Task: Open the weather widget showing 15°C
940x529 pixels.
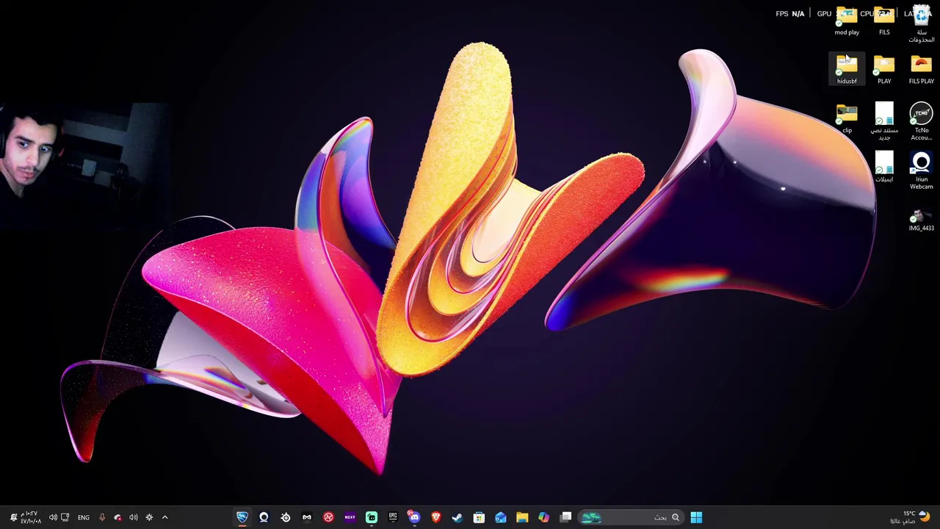Action: pos(909,517)
